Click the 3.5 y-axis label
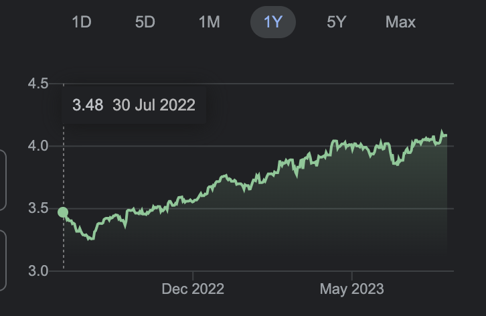The image size is (486, 316). pyautogui.click(x=38, y=208)
